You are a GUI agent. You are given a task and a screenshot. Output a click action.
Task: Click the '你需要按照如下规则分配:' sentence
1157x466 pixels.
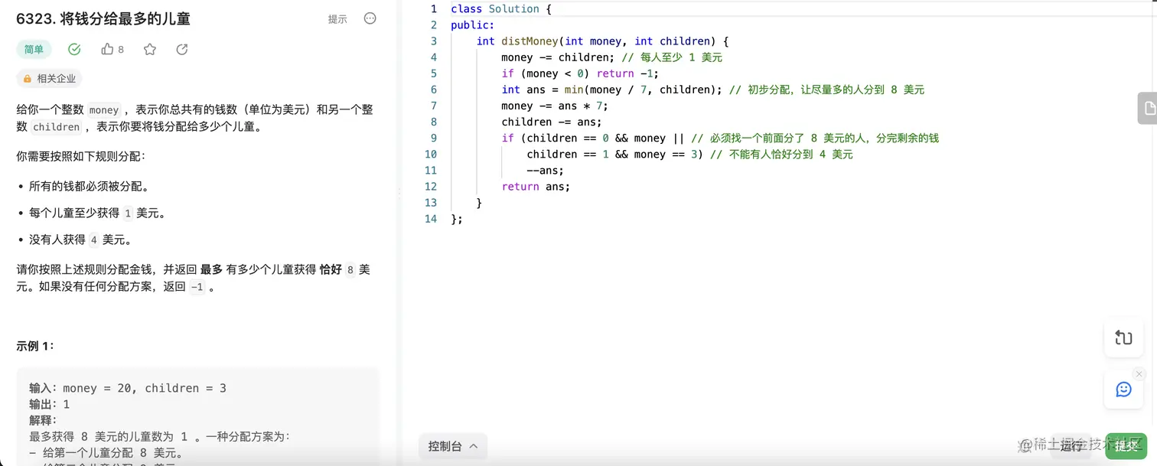click(x=80, y=156)
